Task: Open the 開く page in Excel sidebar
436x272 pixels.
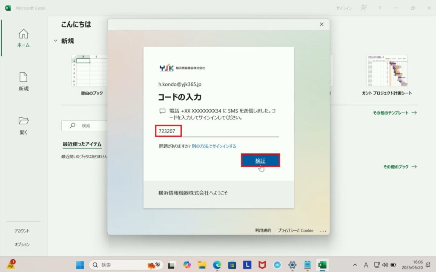Action: [23, 126]
